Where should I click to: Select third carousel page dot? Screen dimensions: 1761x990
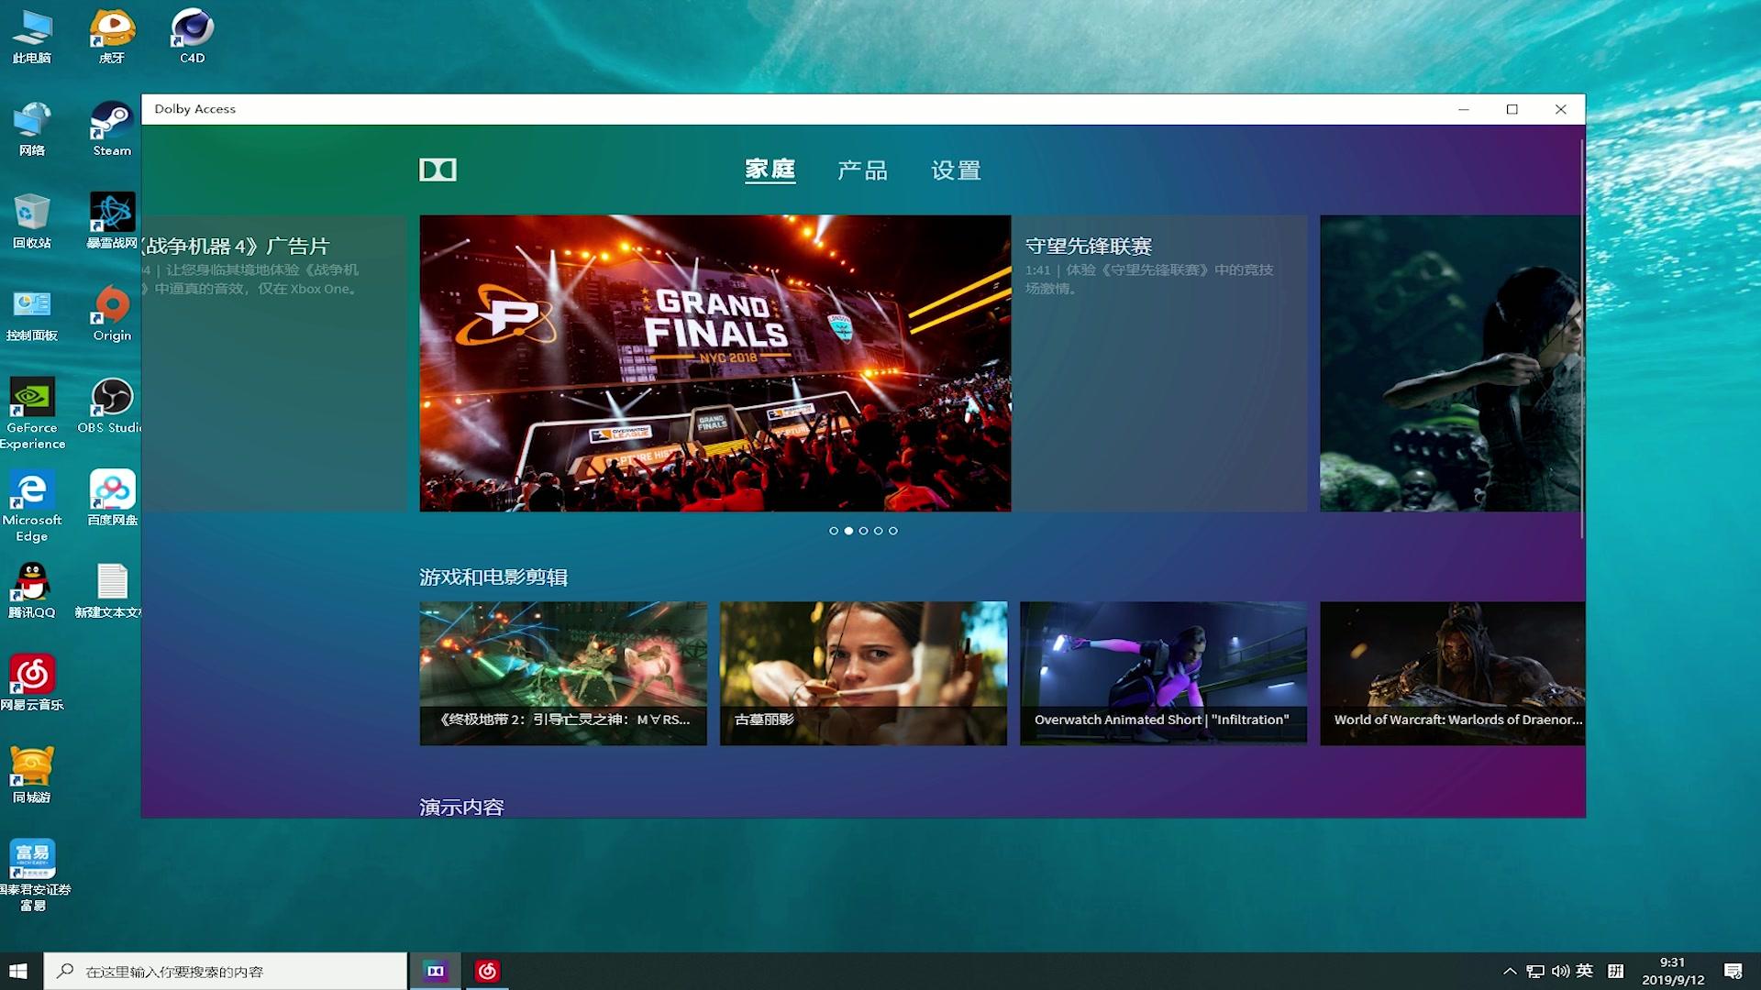click(863, 531)
